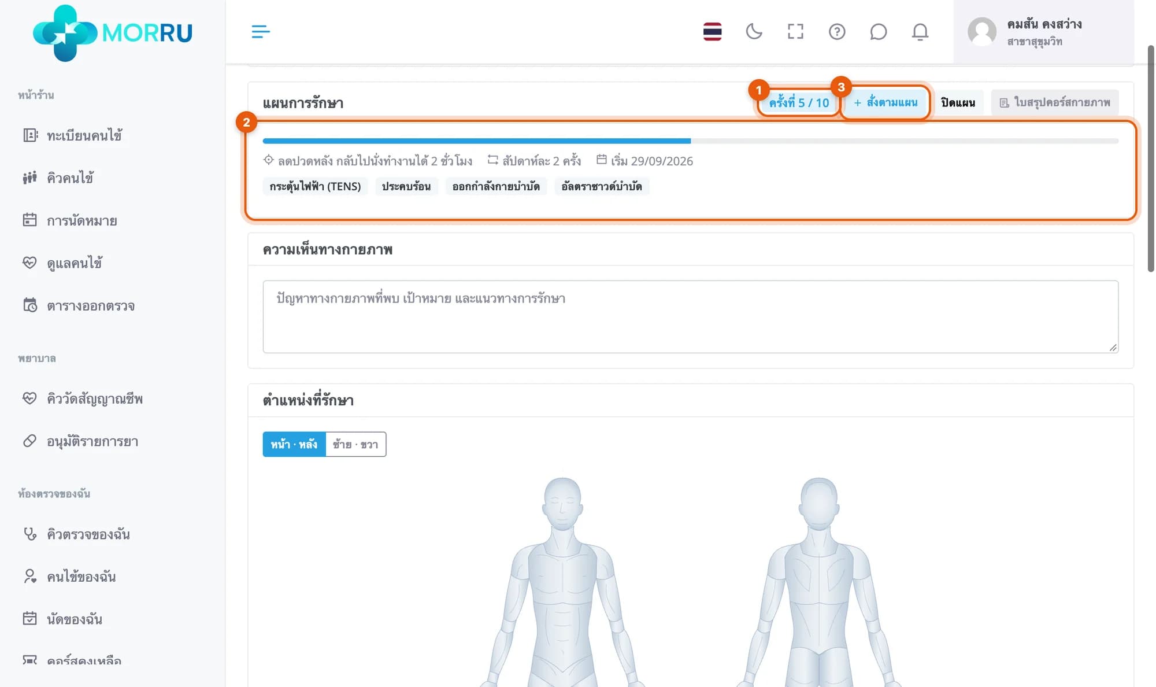Click the MORRU logo
1156x687 pixels.
point(113,33)
